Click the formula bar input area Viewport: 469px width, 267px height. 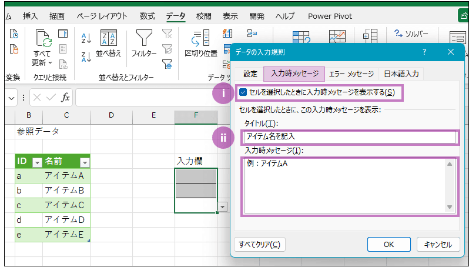[x=153, y=98]
